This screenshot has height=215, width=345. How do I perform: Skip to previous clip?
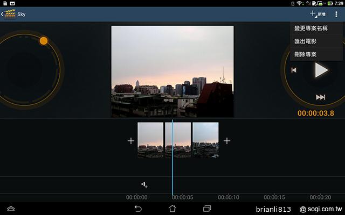[x=294, y=70]
